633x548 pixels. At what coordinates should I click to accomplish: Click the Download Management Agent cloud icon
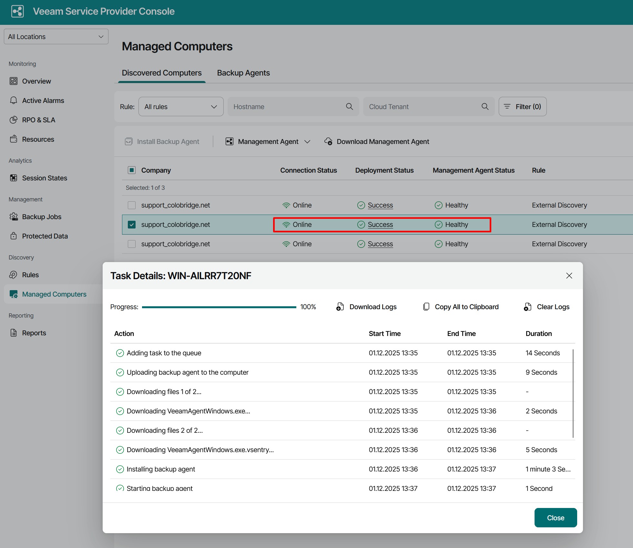328,141
